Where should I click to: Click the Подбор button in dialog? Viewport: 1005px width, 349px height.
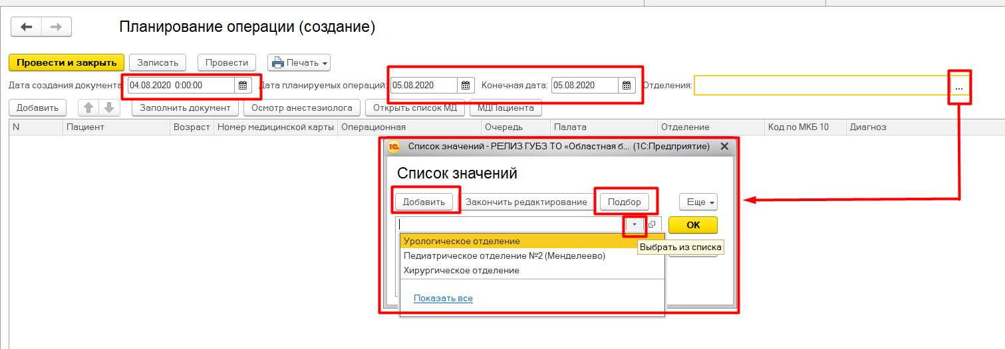click(624, 202)
